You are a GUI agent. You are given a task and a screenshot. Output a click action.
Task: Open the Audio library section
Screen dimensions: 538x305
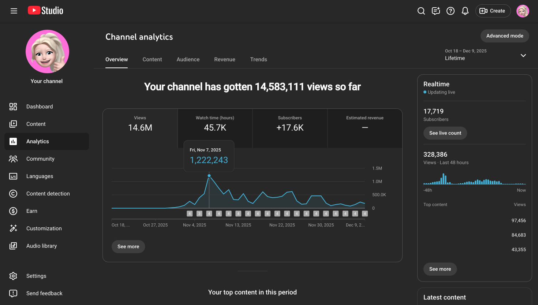pyautogui.click(x=41, y=246)
